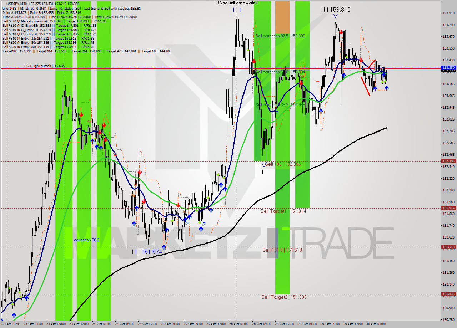Click the red 151.914 price tag on axis
457x328 pixels.
(x=448, y=208)
